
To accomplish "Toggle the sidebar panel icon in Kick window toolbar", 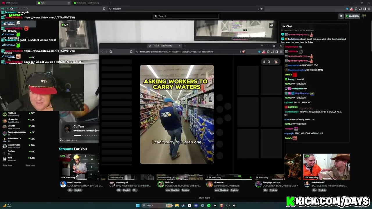I will [x=365, y=9].
